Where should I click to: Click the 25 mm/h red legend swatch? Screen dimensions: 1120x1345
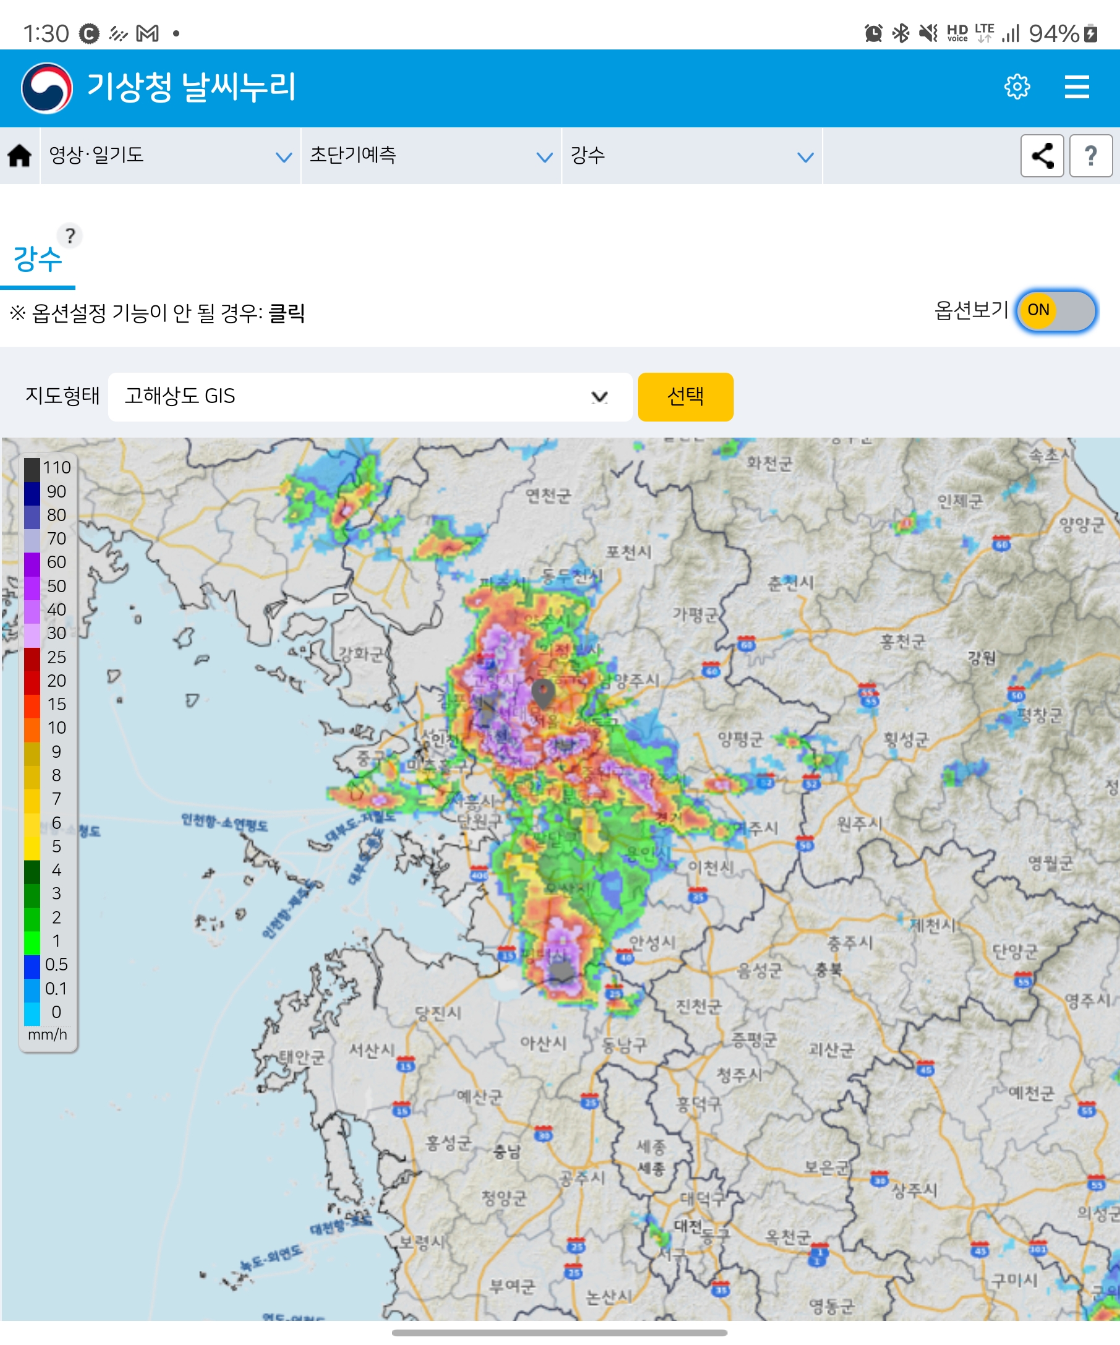[32, 658]
